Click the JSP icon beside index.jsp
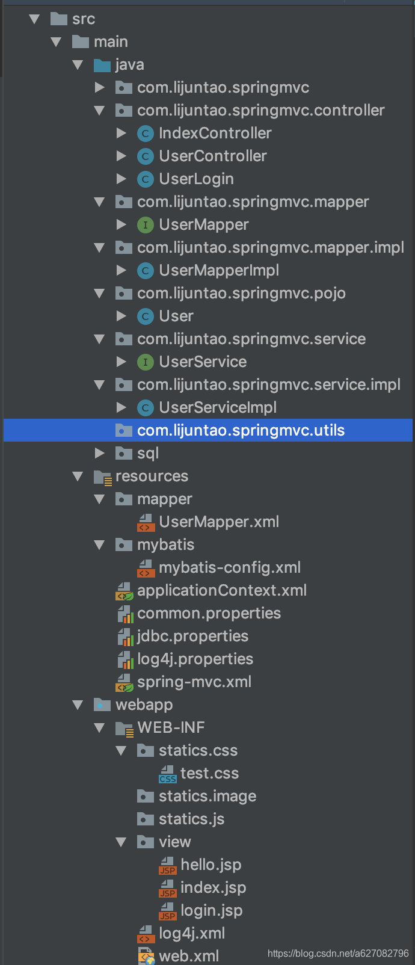Viewport: 415px width, 965px height. pyautogui.click(x=167, y=887)
